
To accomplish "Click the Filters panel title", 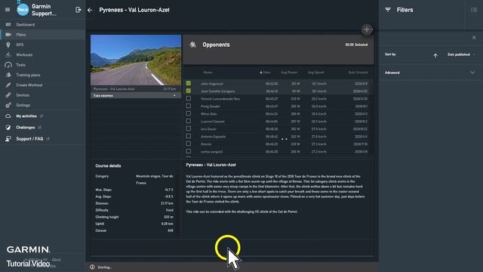I will coord(405,10).
